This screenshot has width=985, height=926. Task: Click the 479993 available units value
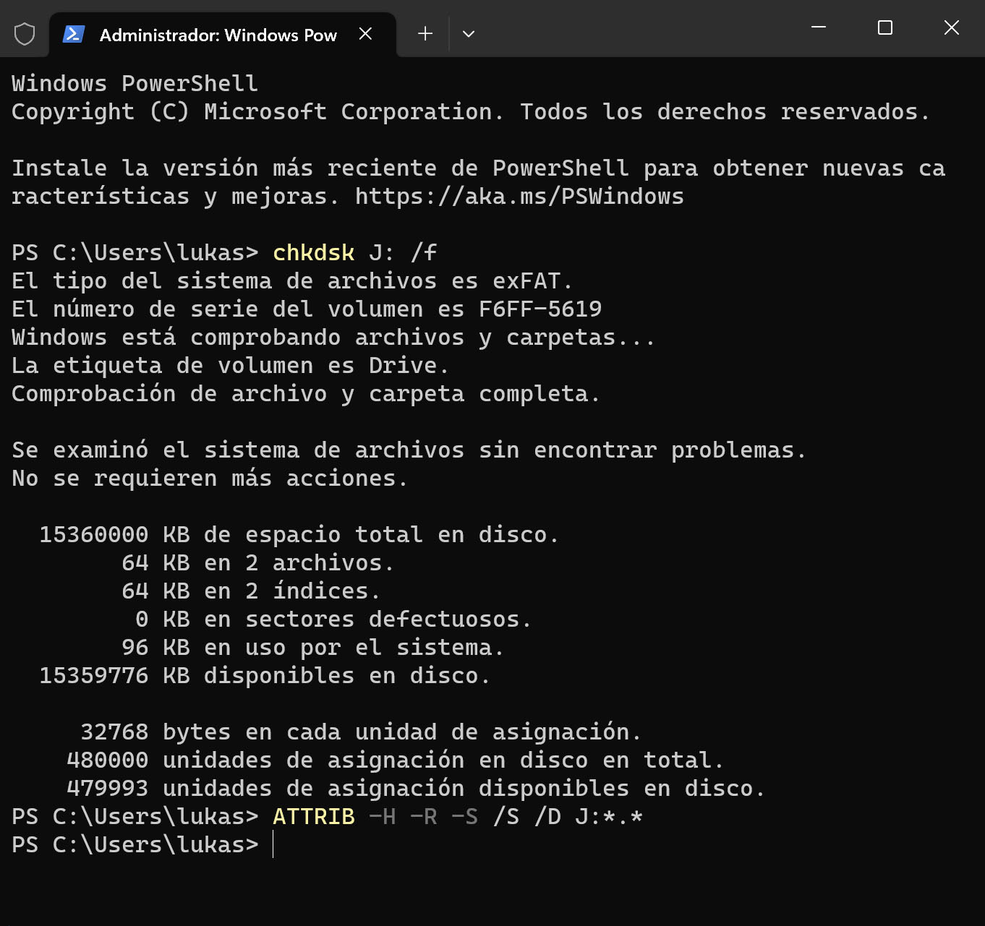107,789
